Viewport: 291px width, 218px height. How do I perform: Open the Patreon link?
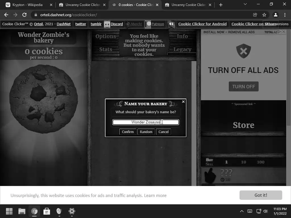[x=158, y=24]
